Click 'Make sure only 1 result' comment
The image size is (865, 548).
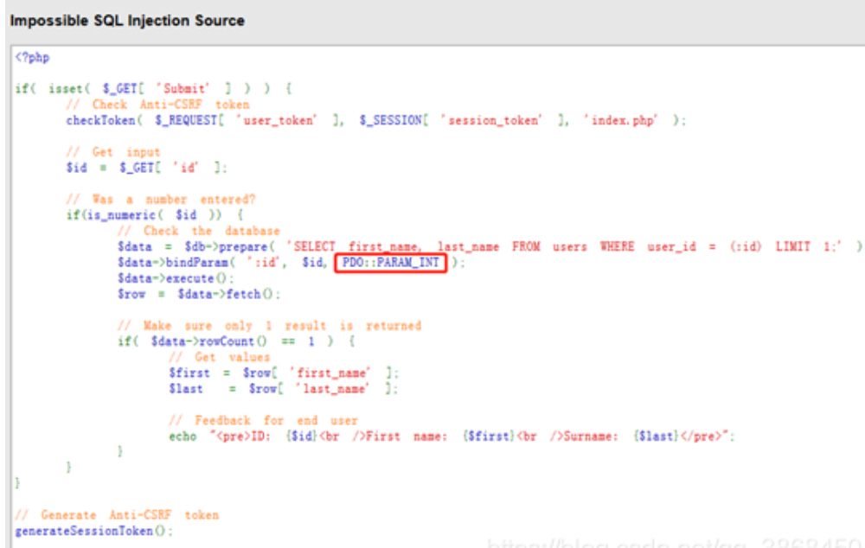(269, 326)
